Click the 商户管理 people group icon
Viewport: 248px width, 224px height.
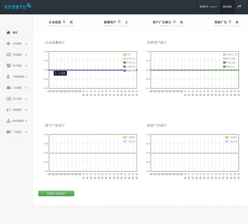point(9,65)
